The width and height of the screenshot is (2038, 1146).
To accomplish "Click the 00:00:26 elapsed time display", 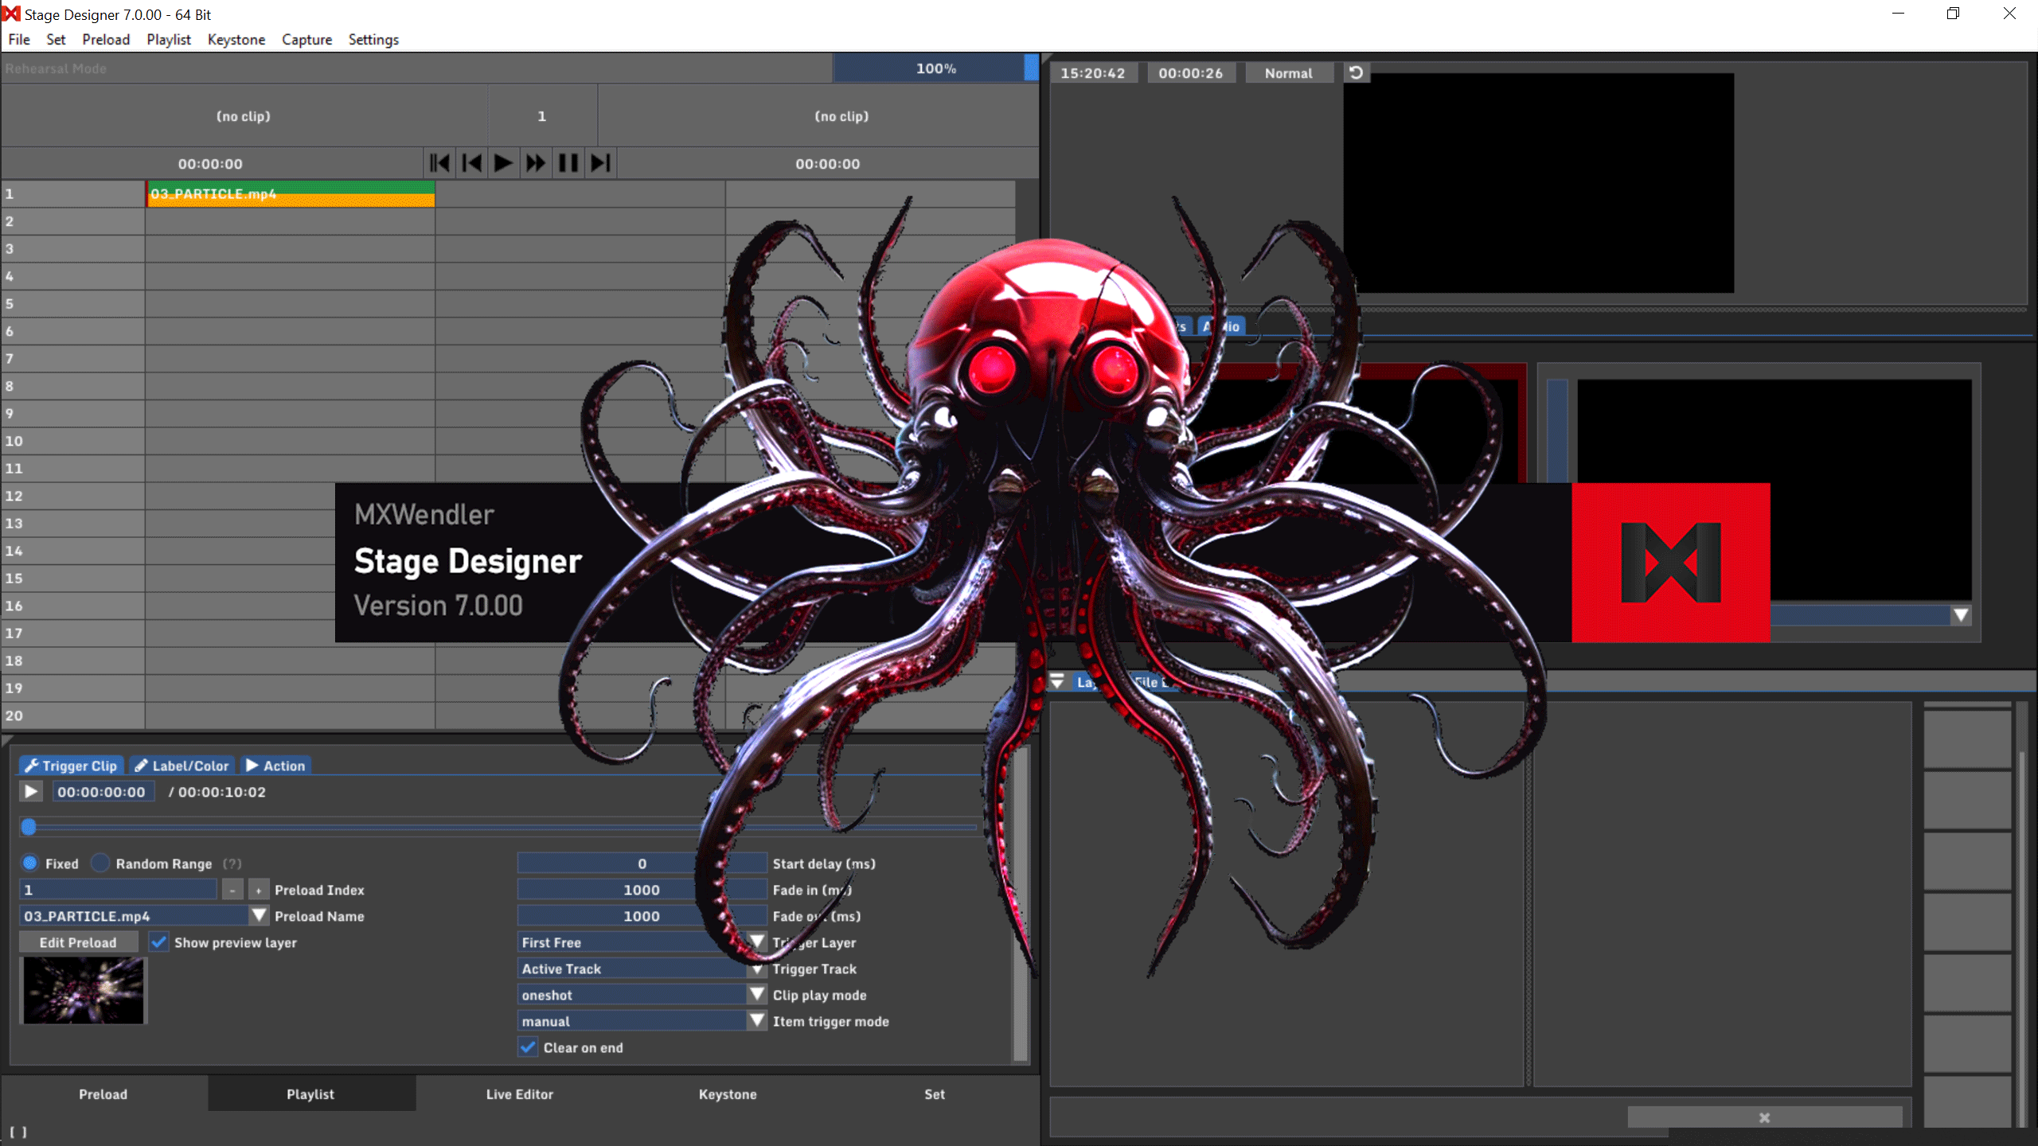I will click(x=1191, y=73).
